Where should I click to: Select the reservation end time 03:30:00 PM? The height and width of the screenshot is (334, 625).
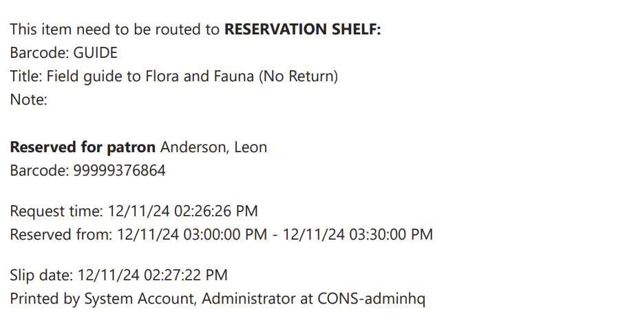(x=358, y=234)
